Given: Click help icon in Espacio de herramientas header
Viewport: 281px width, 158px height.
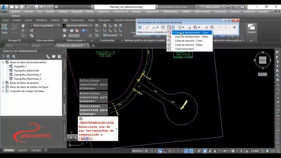Looking at the screenshot, I should [x=59, y=57].
